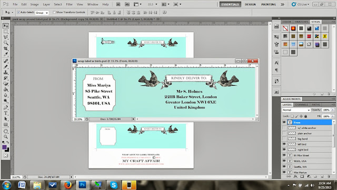Click Add layer mask icon
Image resolution: width=337 pixels, height=190 pixels.
[x=302, y=176]
